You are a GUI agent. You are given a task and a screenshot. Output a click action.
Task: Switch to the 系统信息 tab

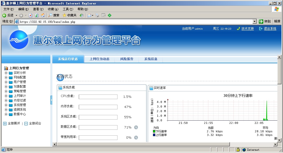coord(151,59)
